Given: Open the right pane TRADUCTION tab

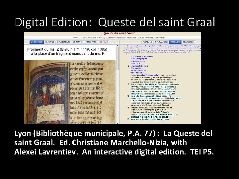Looking at the screenshot, I should pyautogui.click(x=189, y=42).
